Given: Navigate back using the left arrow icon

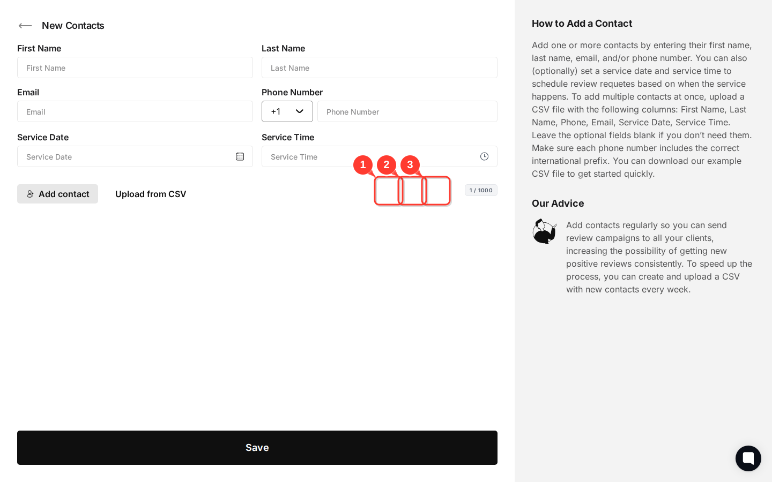Looking at the screenshot, I should click(25, 26).
